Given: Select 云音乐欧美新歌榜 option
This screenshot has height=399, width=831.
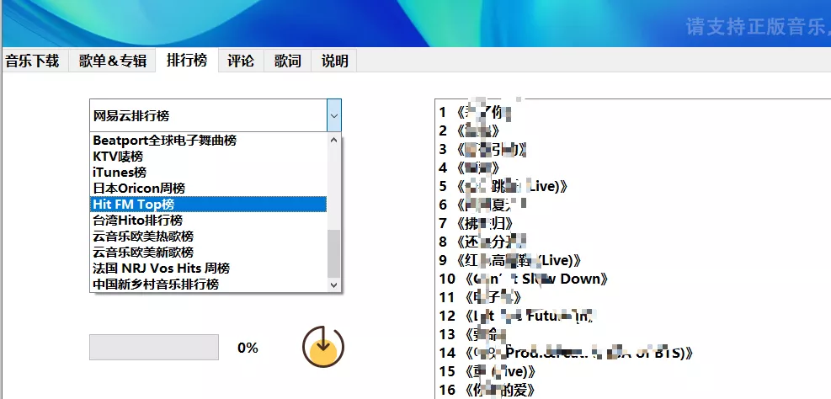Looking at the screenshot, I should [208, 252].
